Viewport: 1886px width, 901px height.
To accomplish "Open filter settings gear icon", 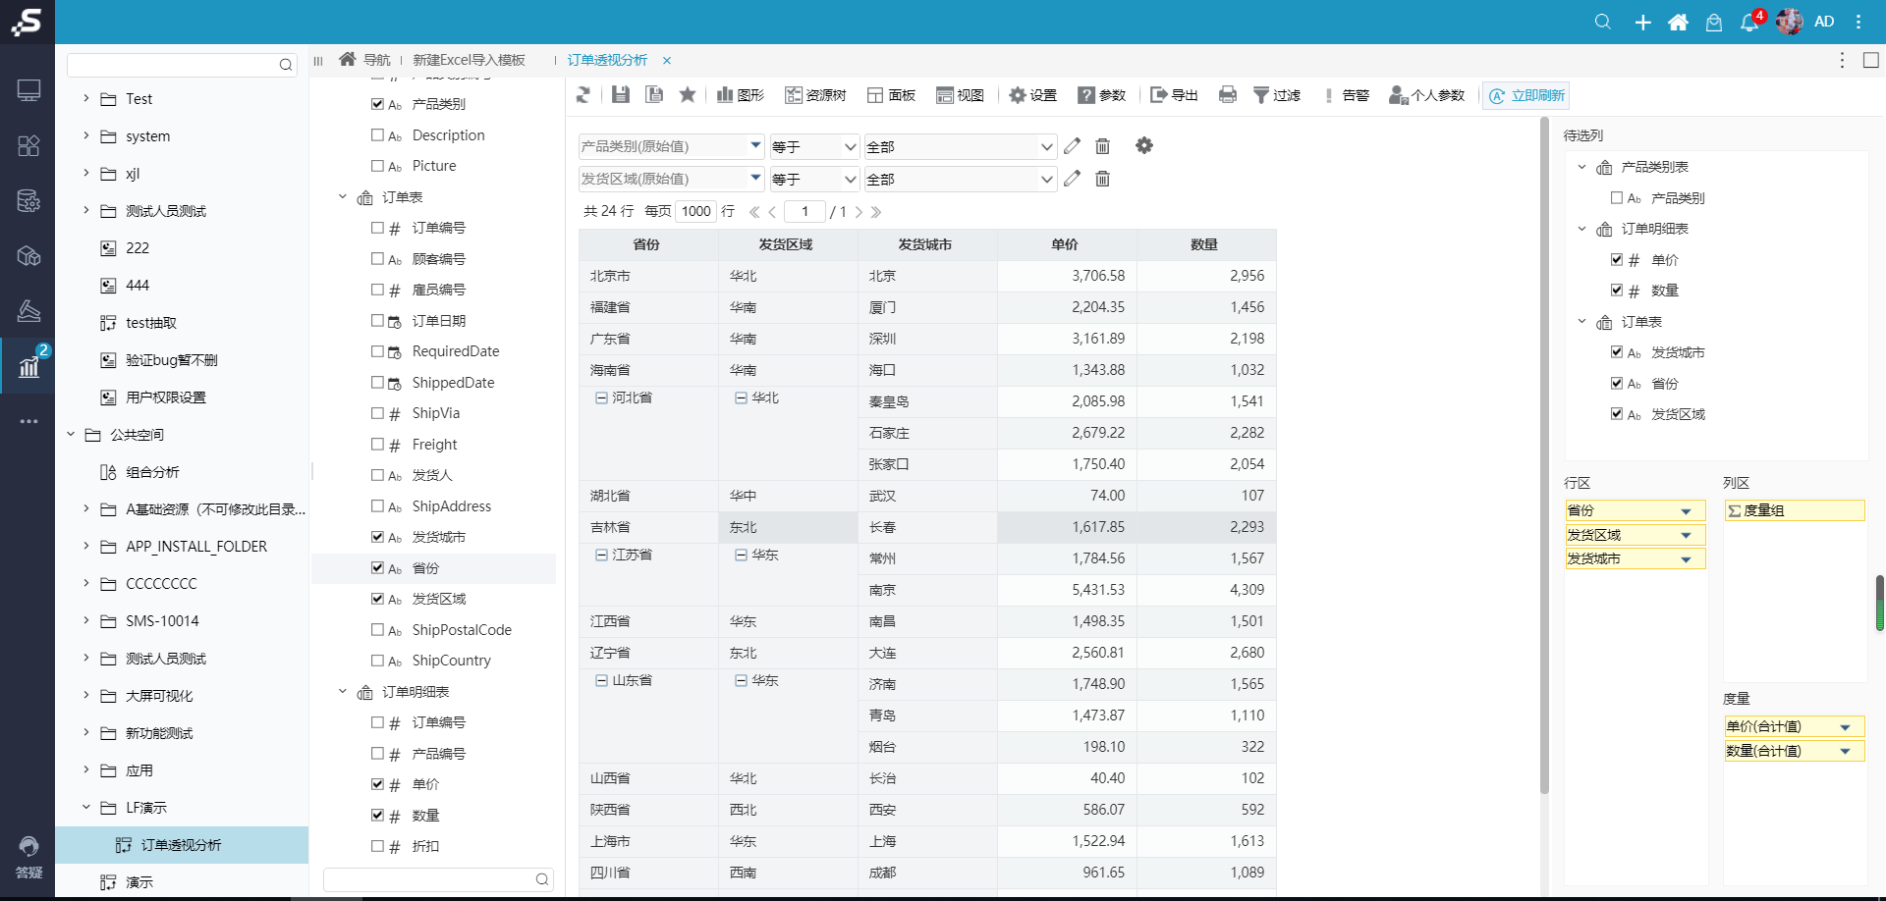I will (x=1144, y=146).
